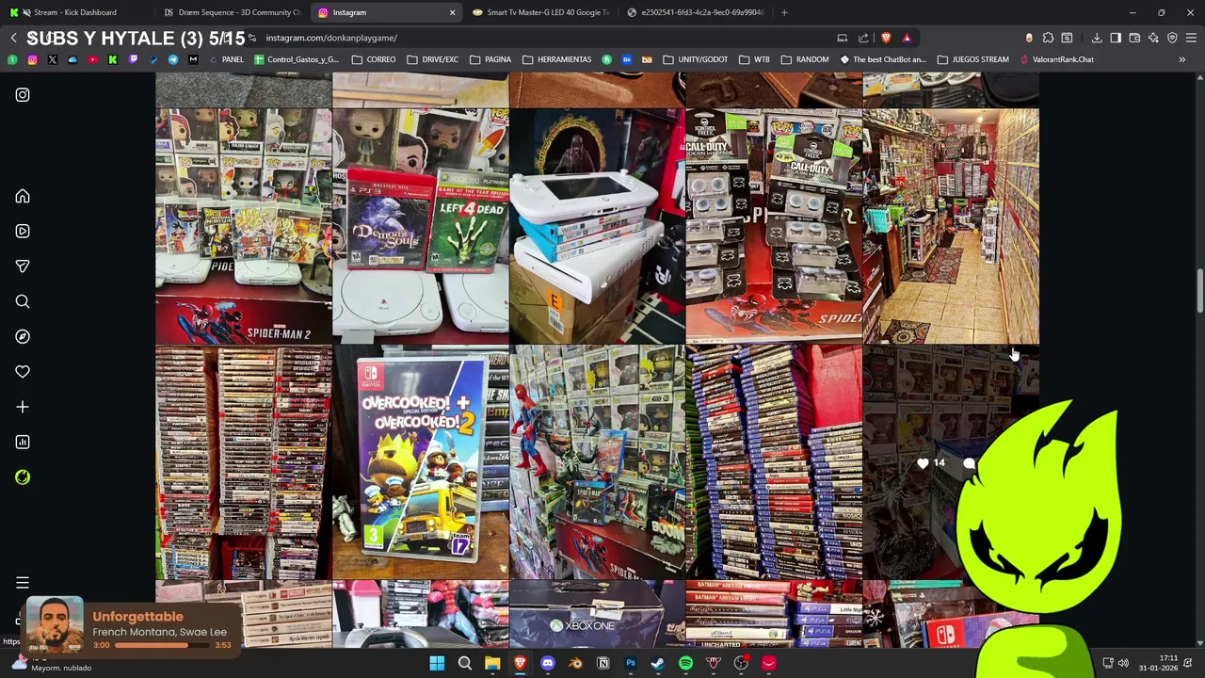Open Discord from the taskbar

point(548,663)
